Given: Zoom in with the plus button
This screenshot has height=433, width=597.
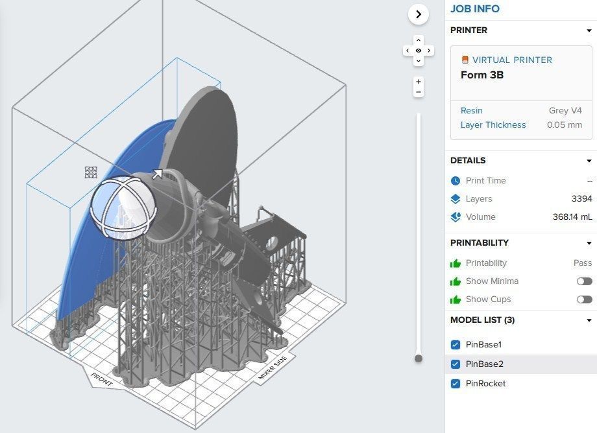Looking at the screenshot, I should coord(419,82).
